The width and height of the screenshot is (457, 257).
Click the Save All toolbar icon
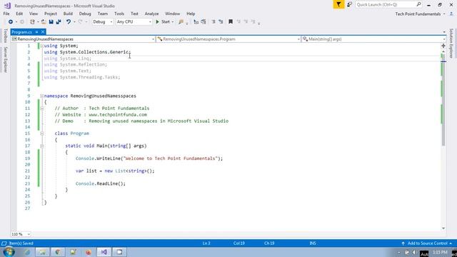point(59,22)
